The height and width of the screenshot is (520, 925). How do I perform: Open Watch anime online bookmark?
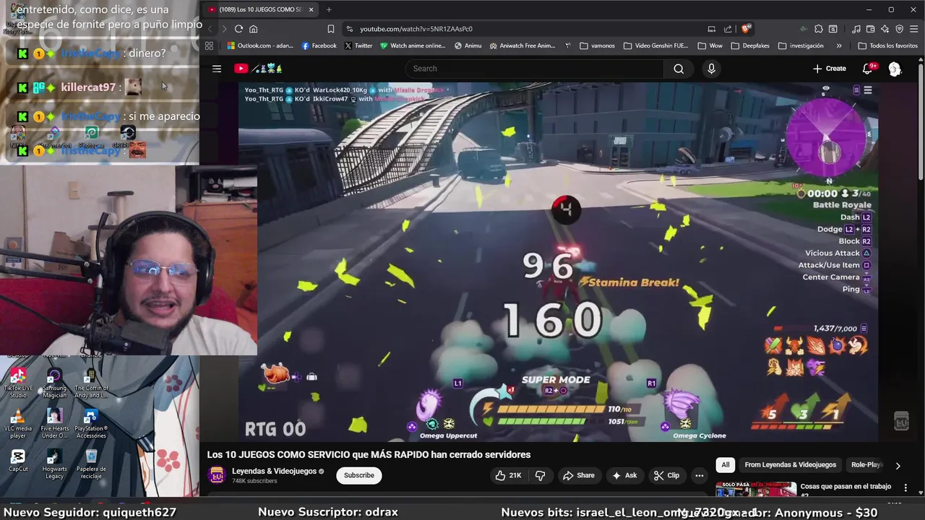point(412,45)
